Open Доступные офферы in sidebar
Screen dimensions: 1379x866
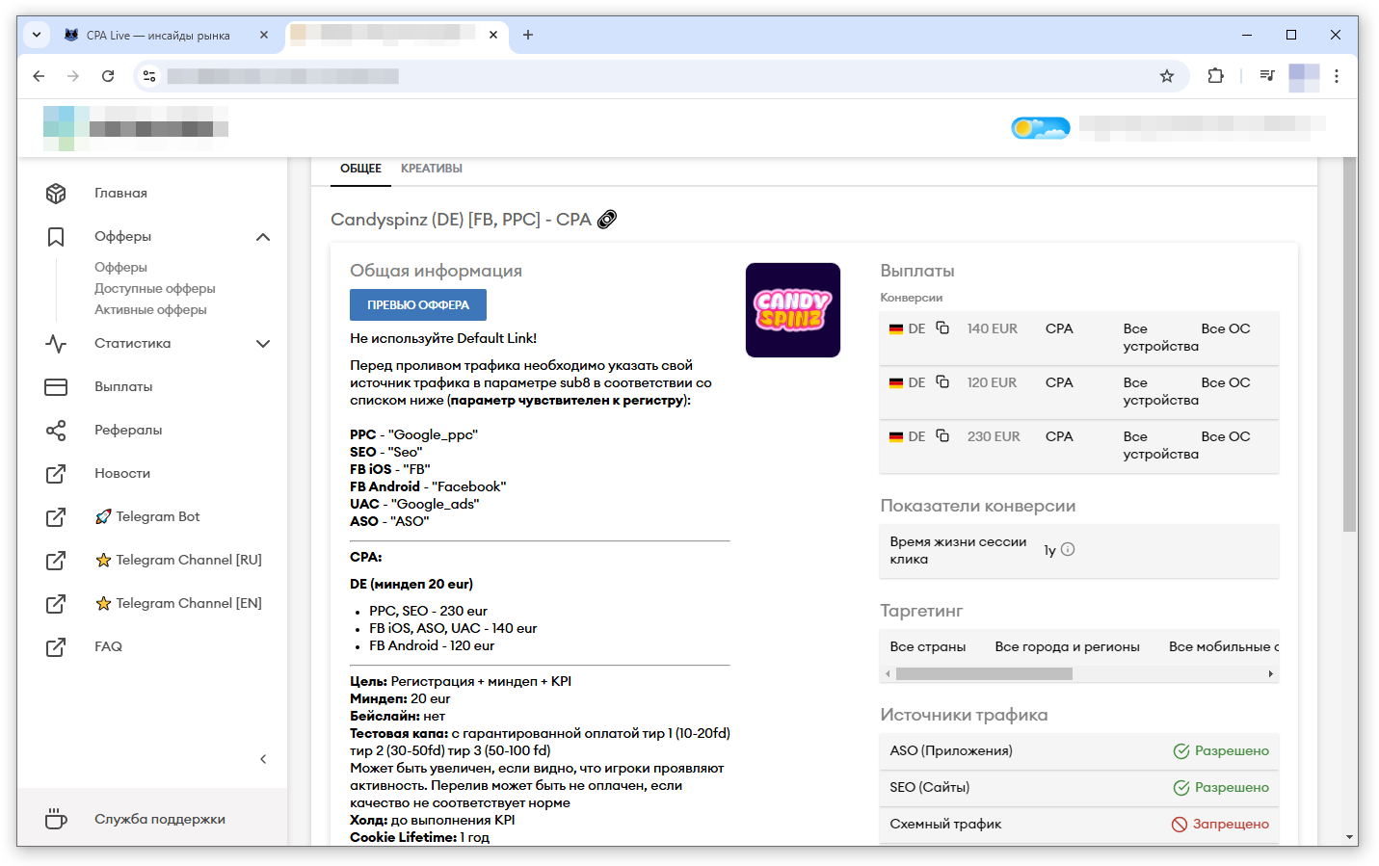(x=155, y=289)
